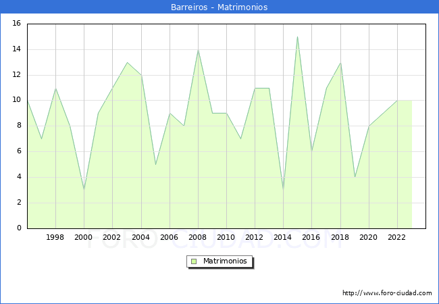Click the 0 y-axis label
This screenshot has width=439, height=304.
coord(18,228)
